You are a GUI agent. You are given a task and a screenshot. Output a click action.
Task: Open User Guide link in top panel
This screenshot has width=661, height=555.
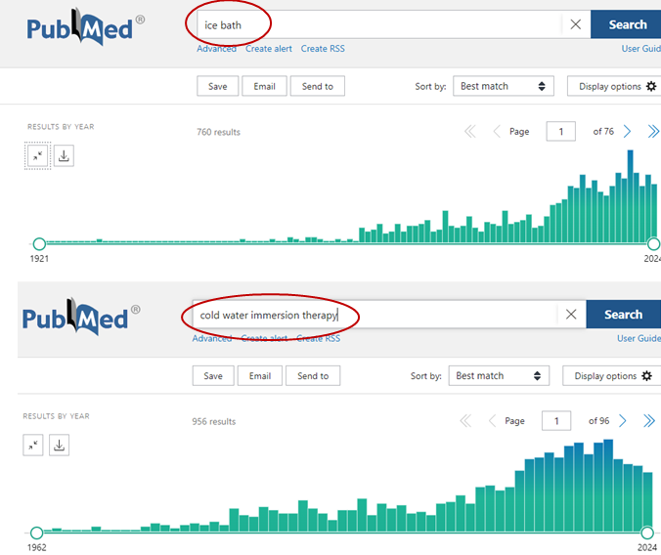641,49
